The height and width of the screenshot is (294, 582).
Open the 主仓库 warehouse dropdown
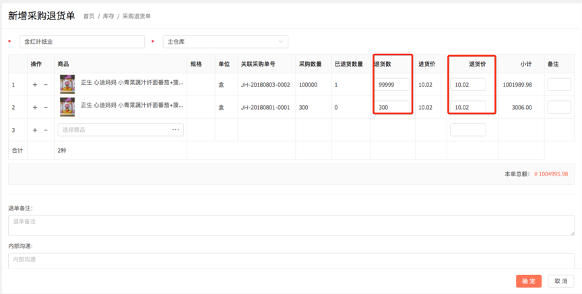click(x=225, y=42)
